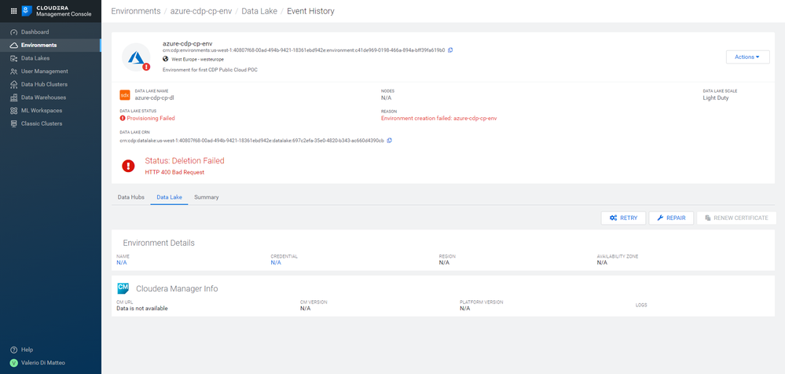Click 'West Europe - westeurope' region text
The height and width of the screenshot is (374, 785).
pos(197,59)
